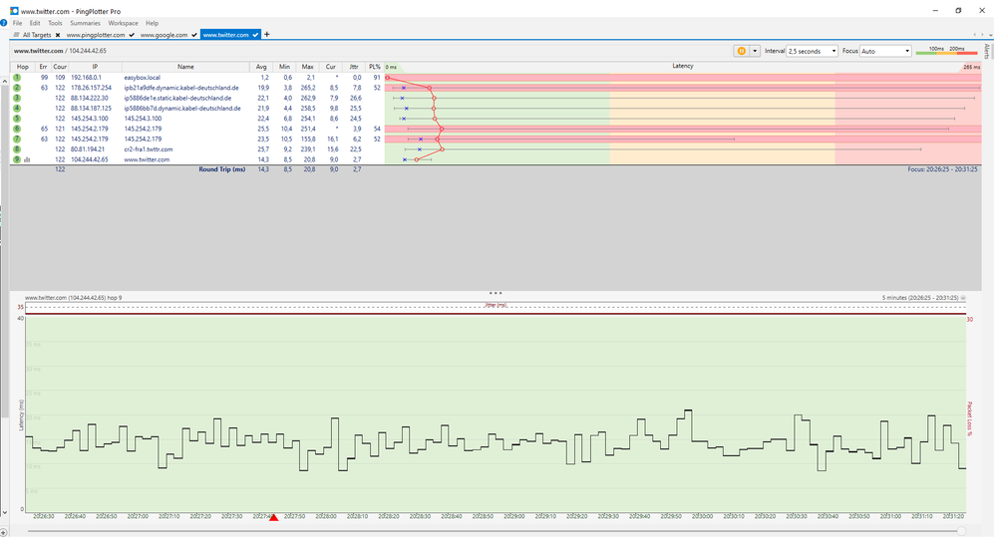Select hop 4 green circle icon
This screenshot has height=542, width=995.
17,108
